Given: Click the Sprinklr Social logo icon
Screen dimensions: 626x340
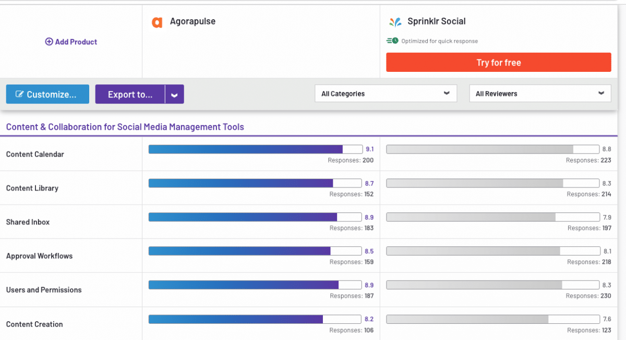Looking at the screenshot, I should 395,22.
